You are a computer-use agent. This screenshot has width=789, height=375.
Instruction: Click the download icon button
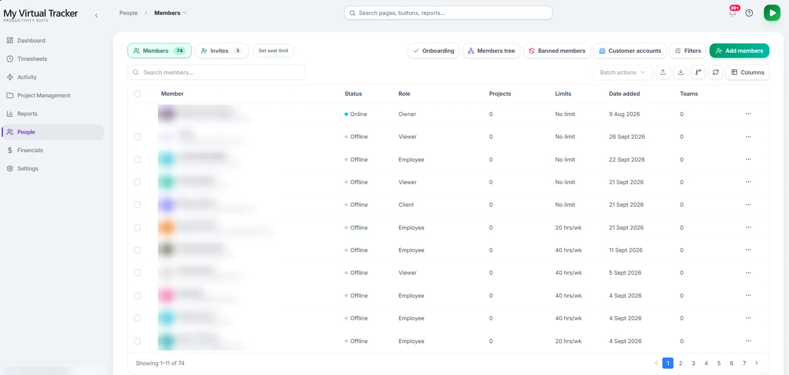click(681, 72)
